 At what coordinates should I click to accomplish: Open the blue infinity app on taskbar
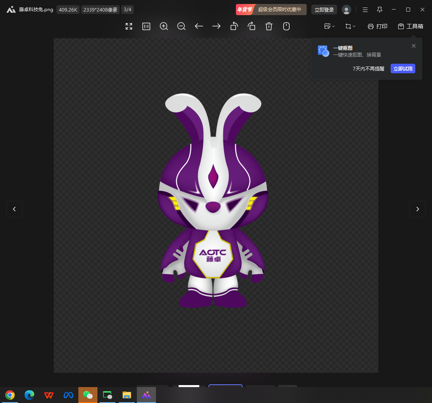[x=68, y=395]
